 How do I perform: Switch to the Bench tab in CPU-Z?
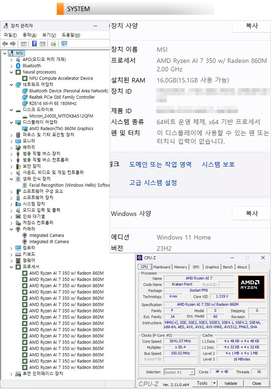tap(228, 267)
